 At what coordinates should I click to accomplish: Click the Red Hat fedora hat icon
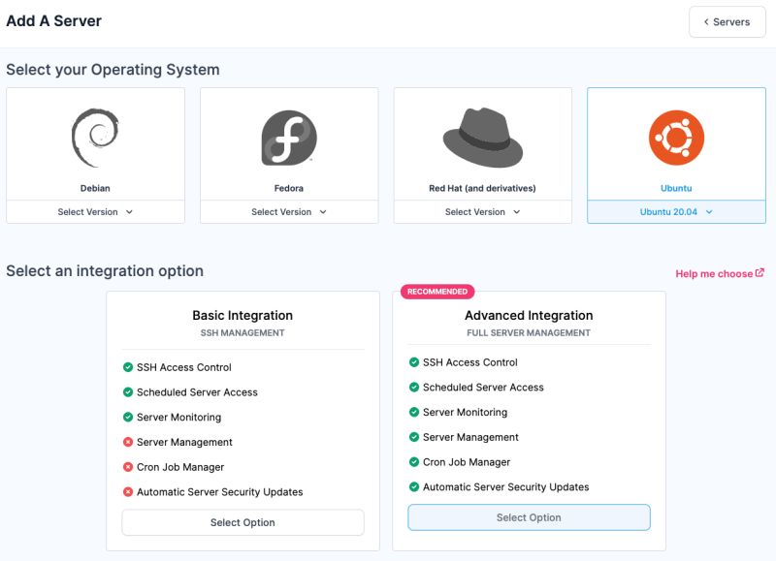click(x=482, y=136)
